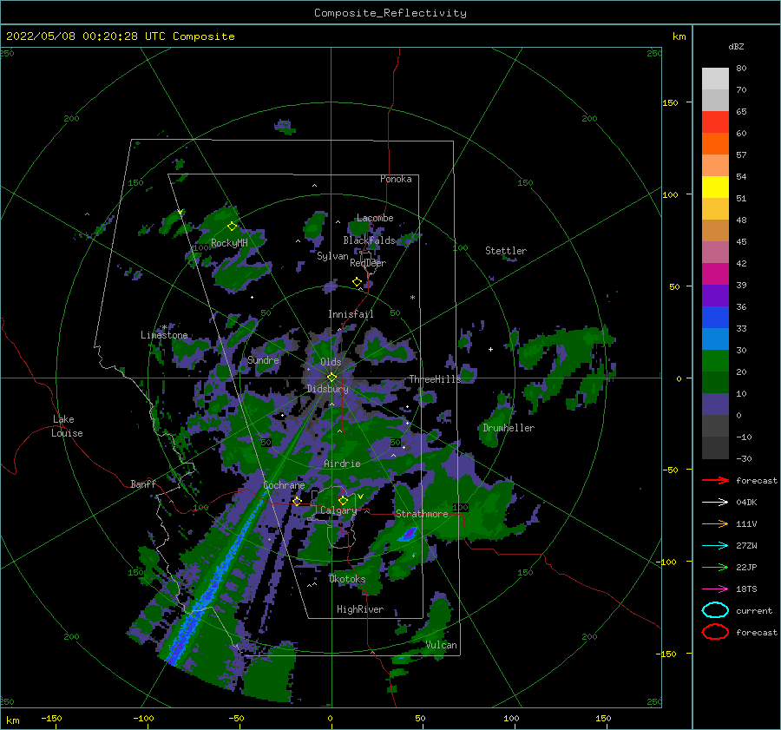
Task: Click the Sylvan label
Action: (x=332, y=256)
